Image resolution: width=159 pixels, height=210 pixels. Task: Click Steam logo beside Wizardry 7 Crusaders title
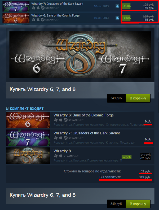click(43, 8)
